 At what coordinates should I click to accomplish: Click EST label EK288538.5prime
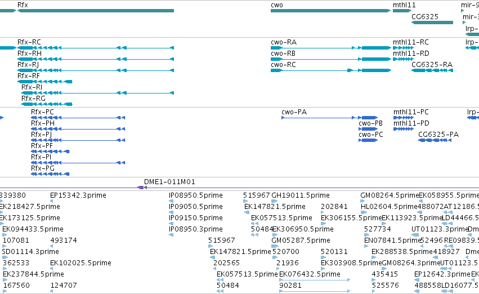(402, 252)
